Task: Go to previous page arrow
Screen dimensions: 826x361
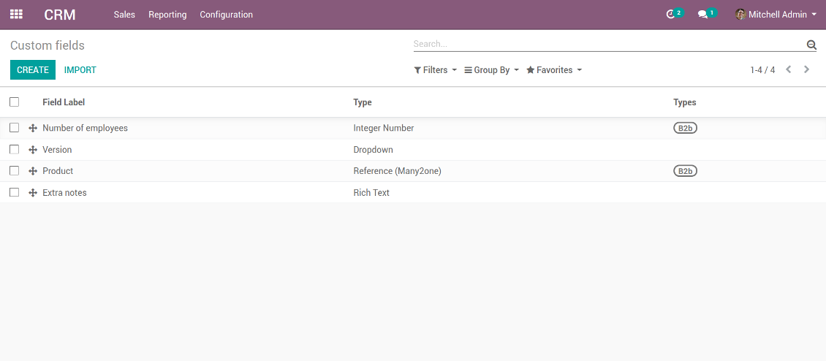Action: (x=789, y=70)
